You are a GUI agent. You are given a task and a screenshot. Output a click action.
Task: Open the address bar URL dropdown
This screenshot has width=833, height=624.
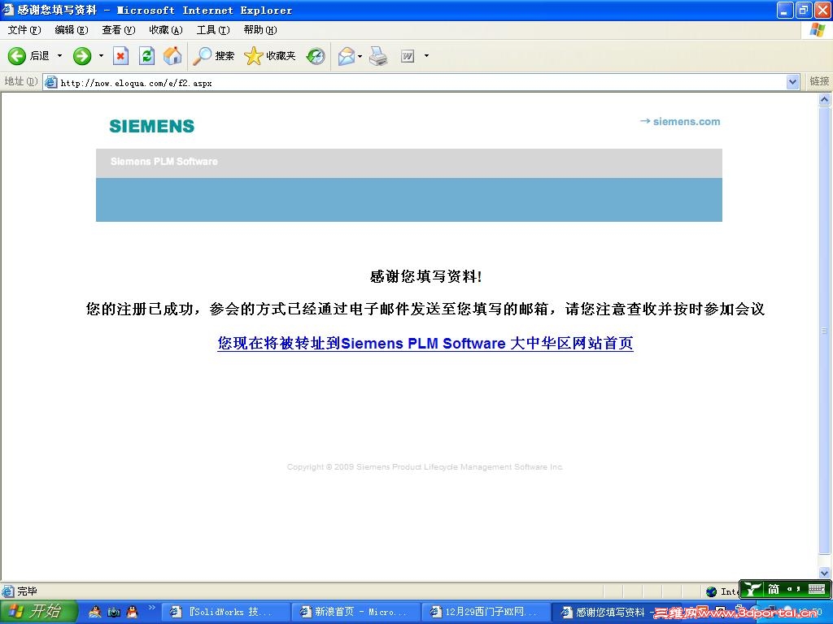[x=792, y=82]
